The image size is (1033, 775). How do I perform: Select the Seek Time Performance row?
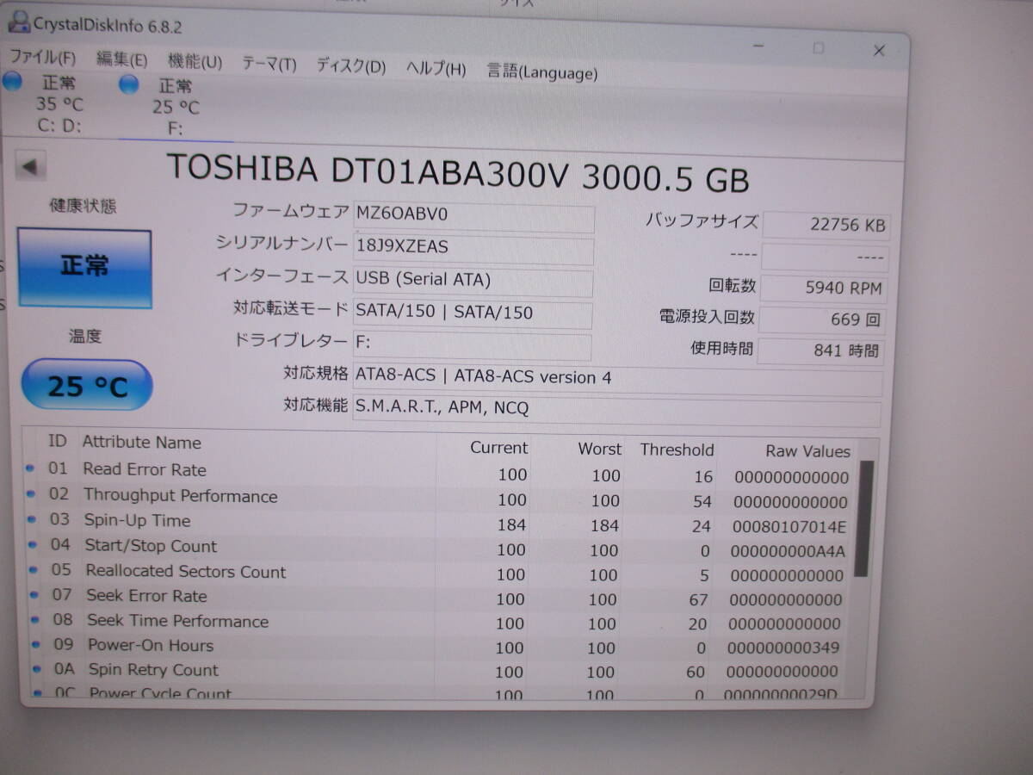tap(436, 621)
